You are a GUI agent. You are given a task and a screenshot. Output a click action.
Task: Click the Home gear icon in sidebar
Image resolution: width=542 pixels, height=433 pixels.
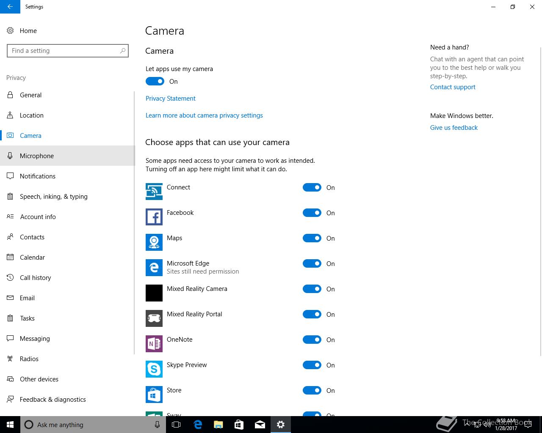(x=10, y=30)
